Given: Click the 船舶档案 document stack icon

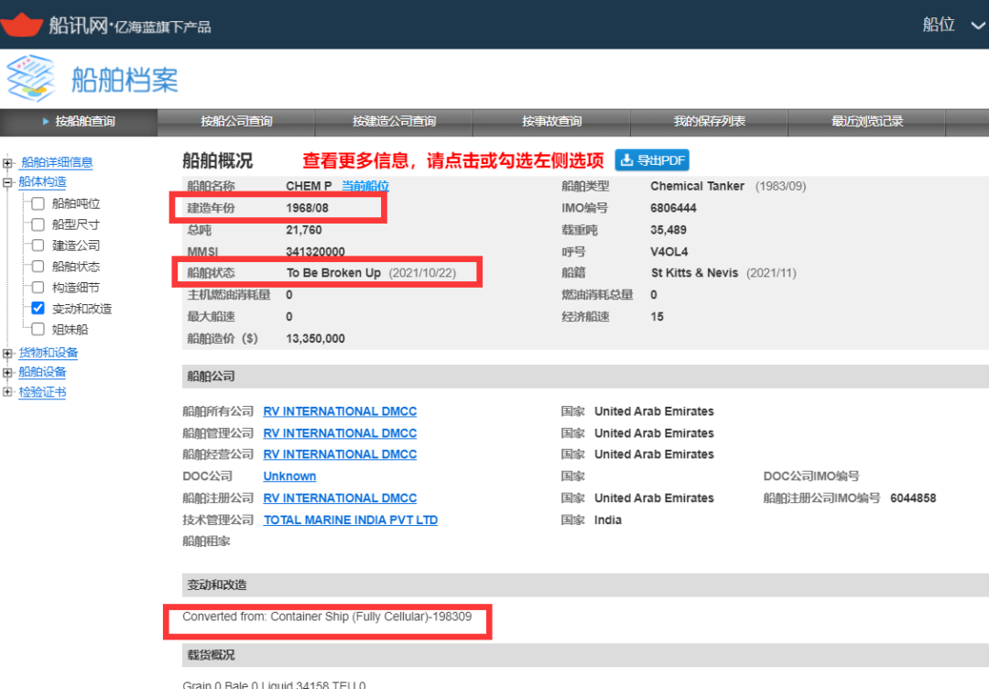Looking at the screenshot, I should pyautogui.click(x=31, y=79).
